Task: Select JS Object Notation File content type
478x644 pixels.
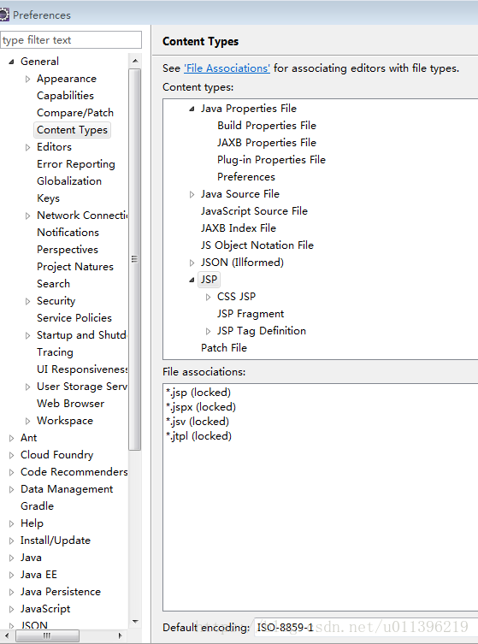Action: 257,245
